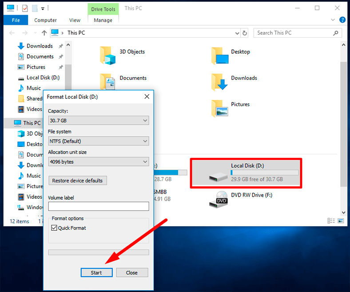
Task: Open Customize Quick Access Toolbar dropdown
Action: [x=43, y=9]
